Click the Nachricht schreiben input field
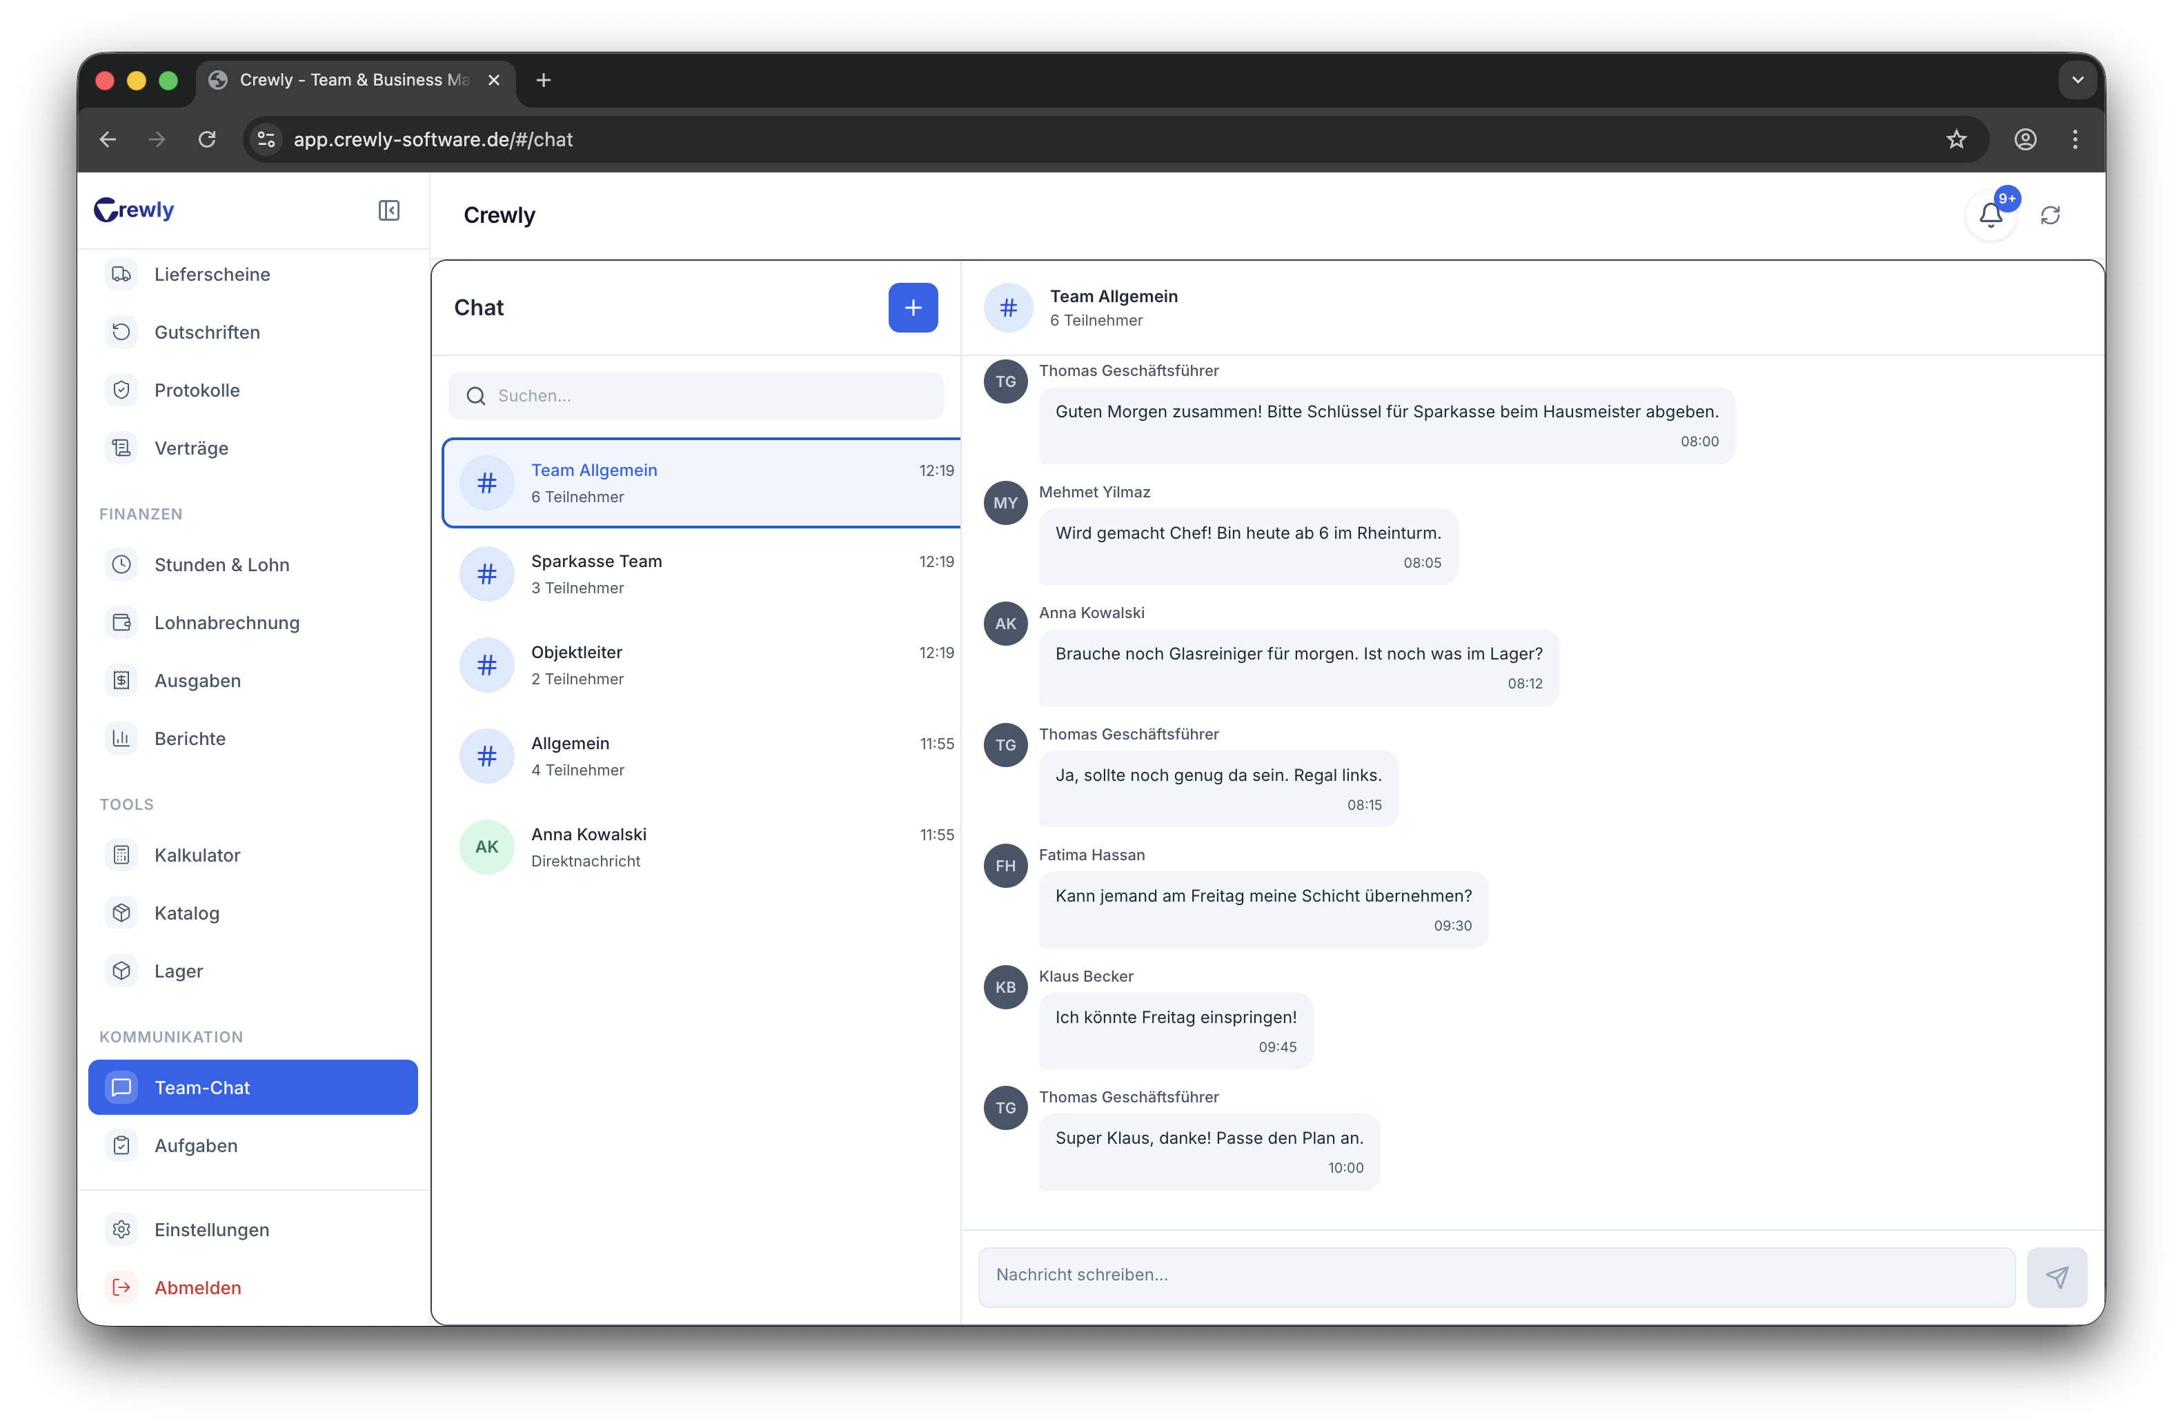This screenshot has height=1428, width=2183. coord(1495,1276)
